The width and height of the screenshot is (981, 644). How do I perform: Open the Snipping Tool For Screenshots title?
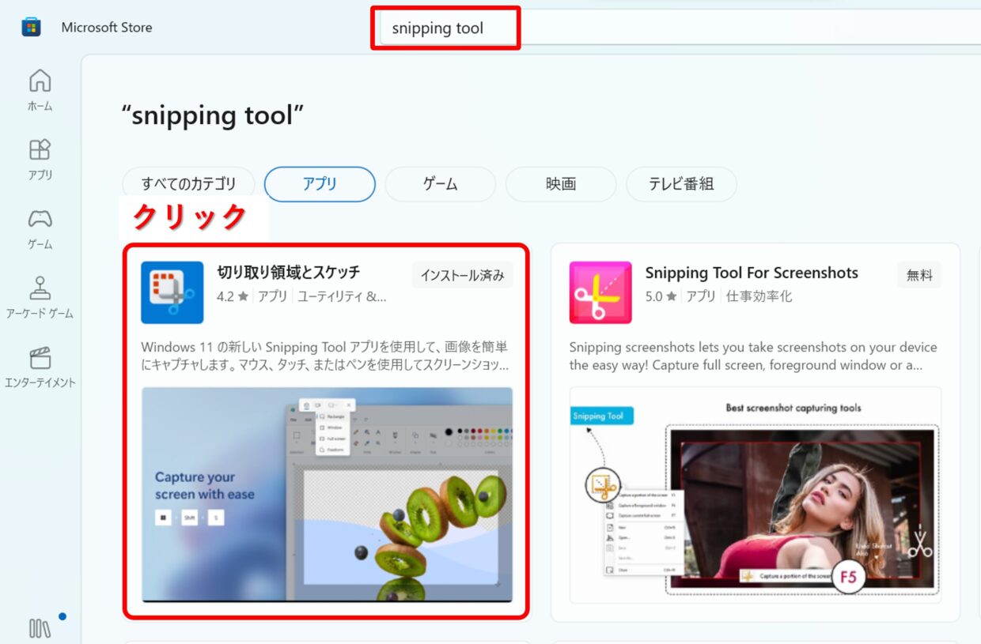(x=752, y=273)
